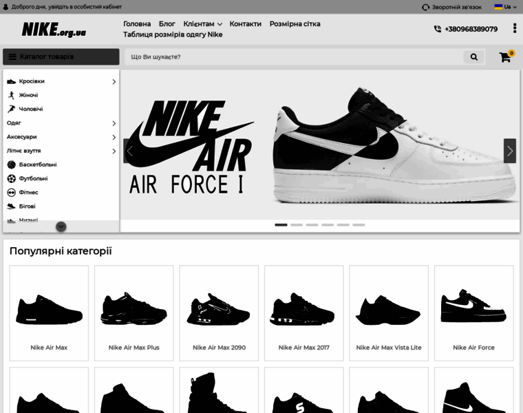The image size is (523, 413).
Task: Click the Air Force 1 banner image
Action: point(320,145)
